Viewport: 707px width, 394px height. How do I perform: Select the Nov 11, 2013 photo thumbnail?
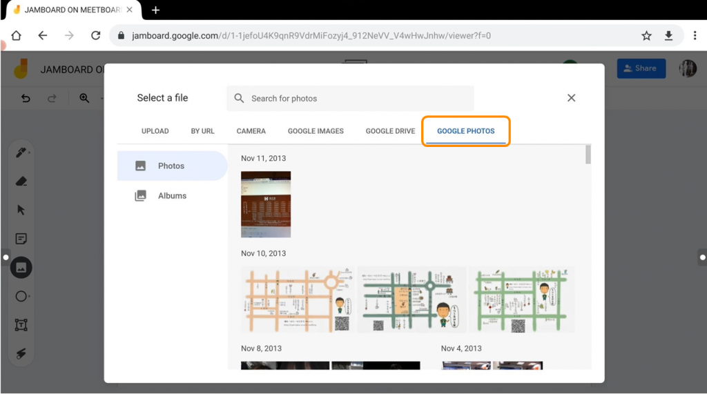(266, 204)
